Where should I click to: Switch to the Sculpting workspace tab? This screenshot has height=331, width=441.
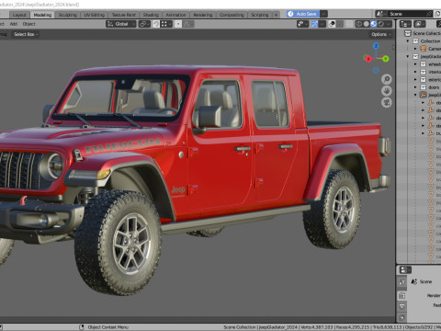point(67,15)
